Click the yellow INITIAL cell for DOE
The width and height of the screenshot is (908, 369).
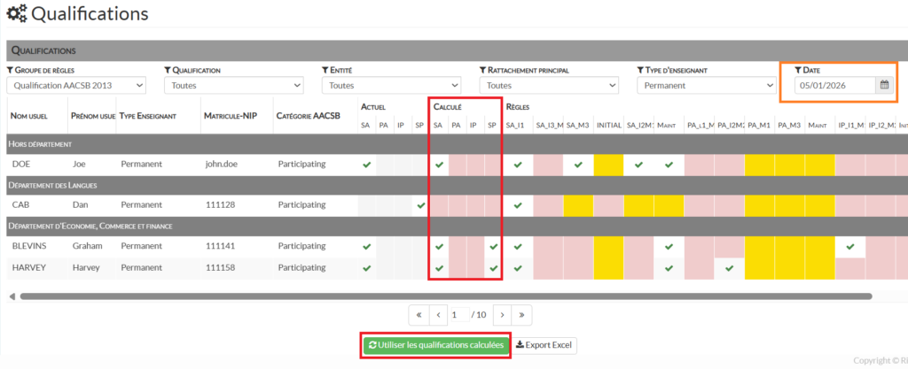(x=608, y=164)
